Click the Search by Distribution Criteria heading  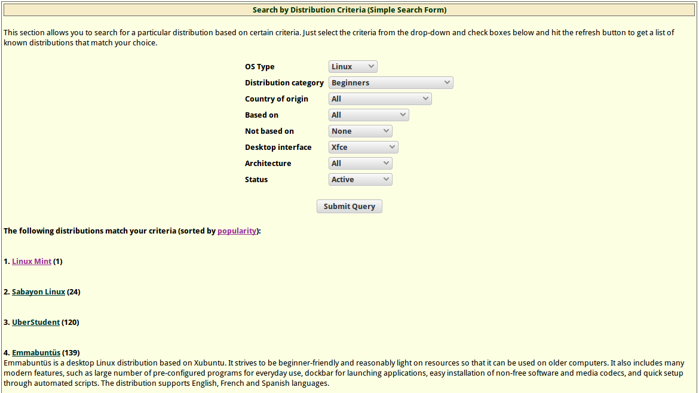click(349, 10)
